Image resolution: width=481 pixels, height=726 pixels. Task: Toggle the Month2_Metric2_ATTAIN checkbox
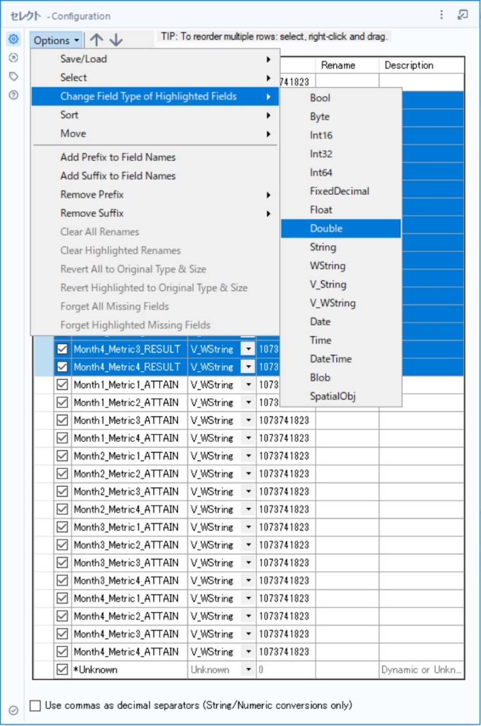tap(62, 473)
